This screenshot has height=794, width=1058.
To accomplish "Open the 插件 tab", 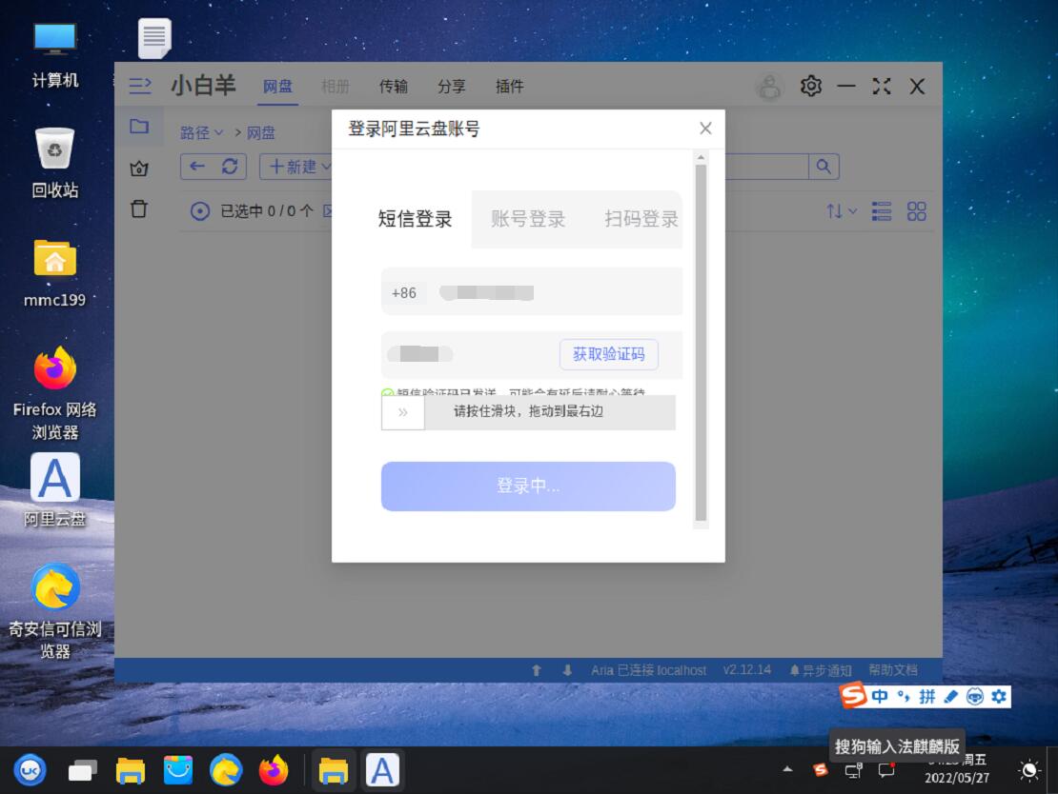I will pos(509,87).
